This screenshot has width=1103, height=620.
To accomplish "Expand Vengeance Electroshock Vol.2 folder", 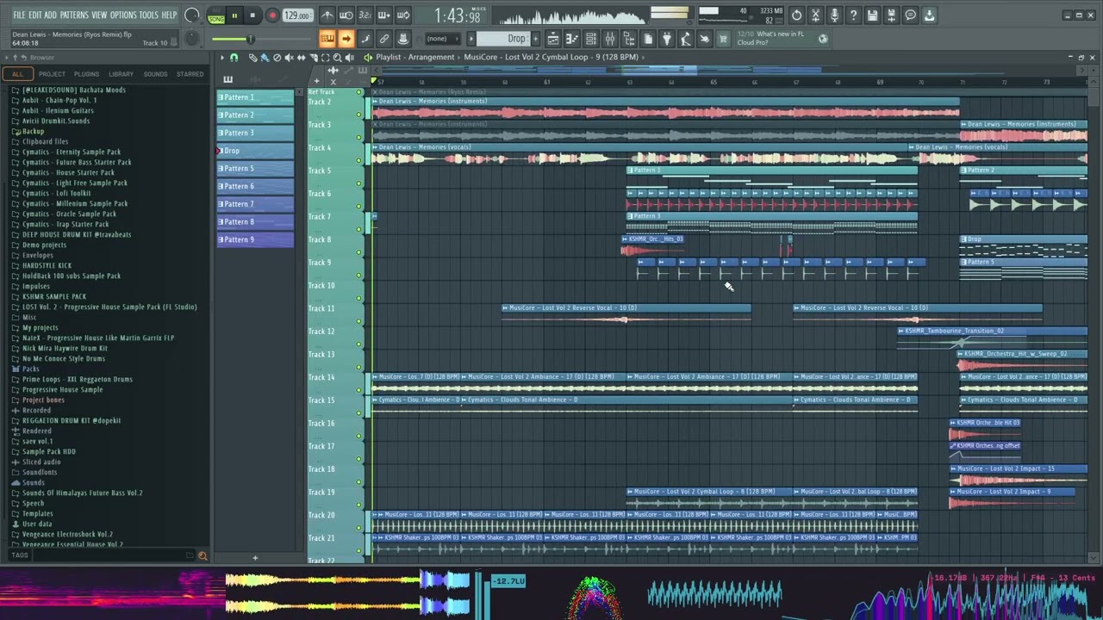I will [61, 534].
